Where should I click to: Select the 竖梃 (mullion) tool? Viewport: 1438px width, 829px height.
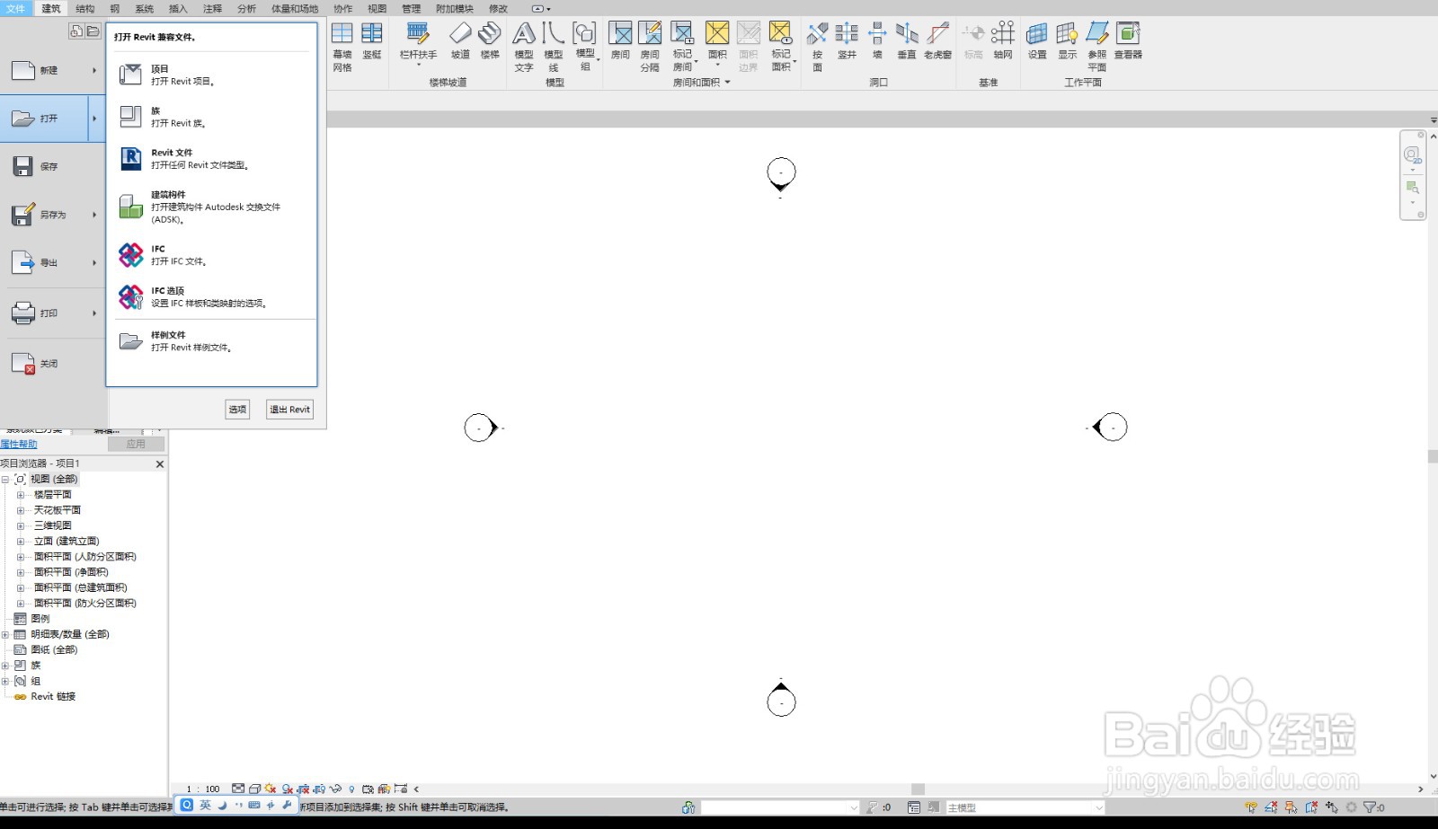coord(372,41)
